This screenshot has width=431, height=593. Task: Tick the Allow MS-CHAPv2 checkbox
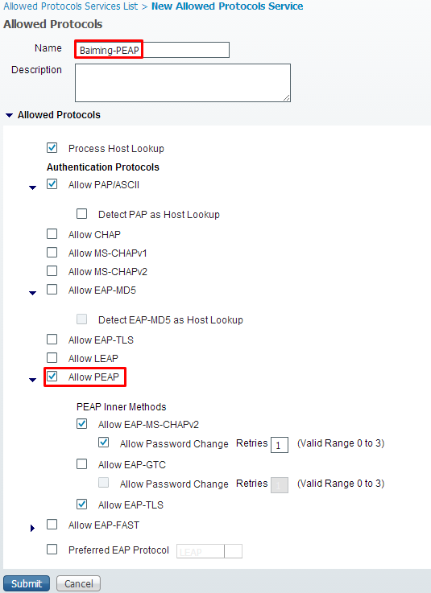pyautogui.click(x=52, y=271)
